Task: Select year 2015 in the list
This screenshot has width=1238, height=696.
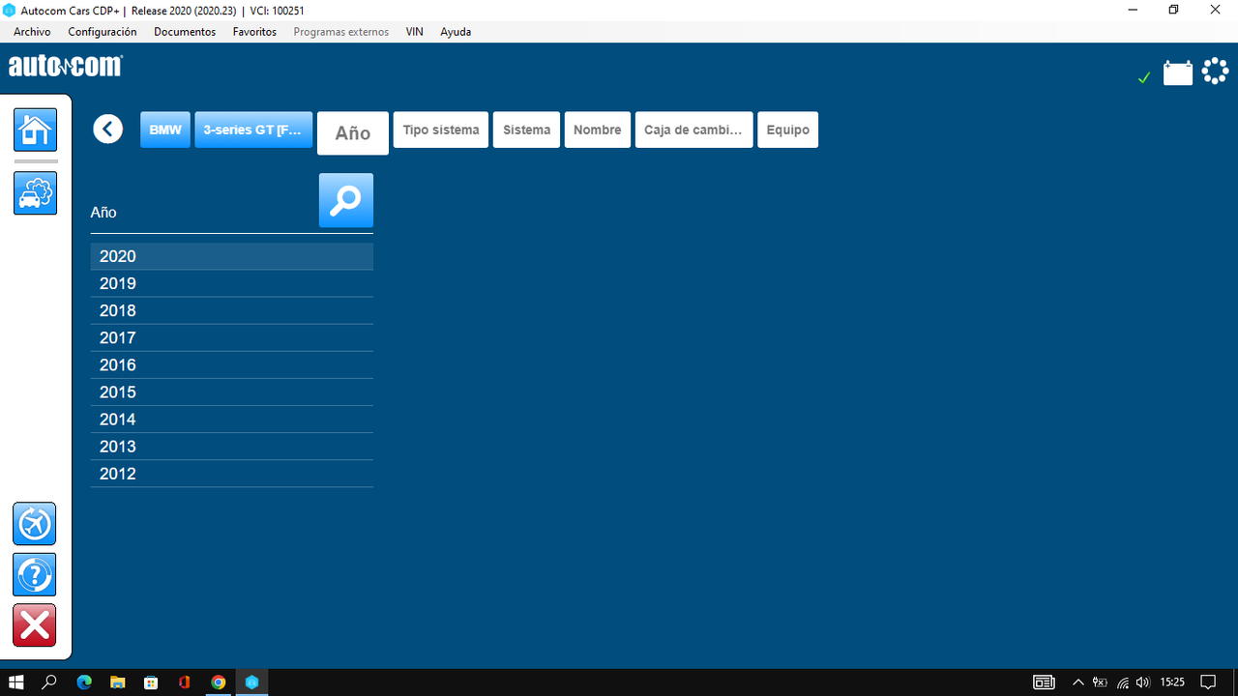Action: click(232, 391)
